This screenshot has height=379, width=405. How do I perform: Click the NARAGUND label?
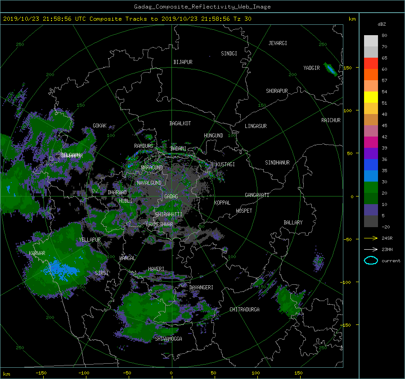point(152,168)
